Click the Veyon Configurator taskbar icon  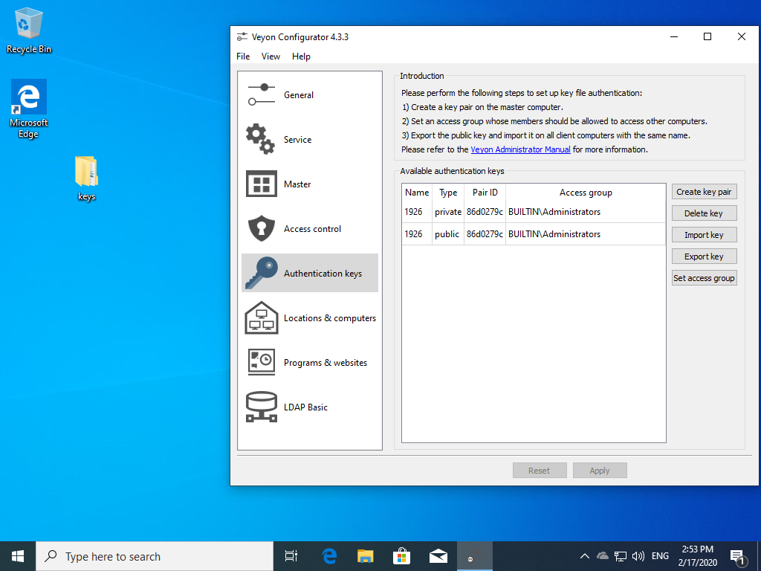click(475, 556)
